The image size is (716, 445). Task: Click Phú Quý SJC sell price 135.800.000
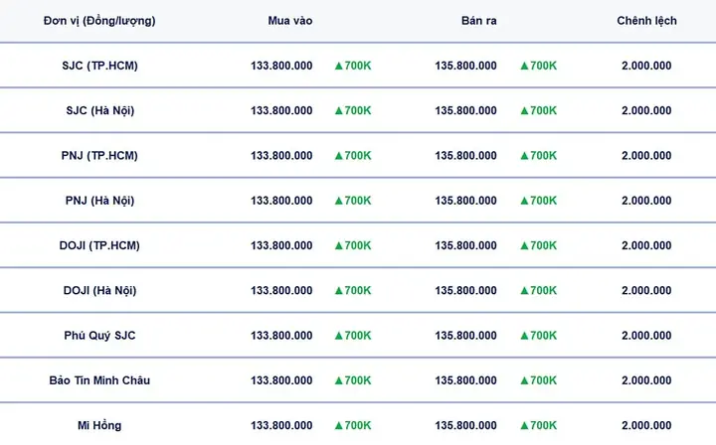click(465, 336)
